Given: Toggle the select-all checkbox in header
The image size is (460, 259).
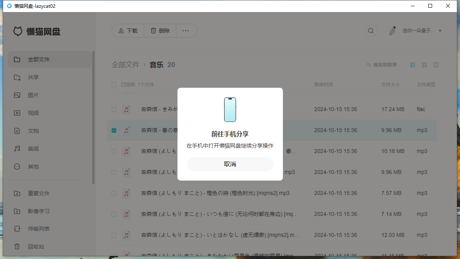Looking at the screenshot, I should pyautogui.click(x=114, y=85).
